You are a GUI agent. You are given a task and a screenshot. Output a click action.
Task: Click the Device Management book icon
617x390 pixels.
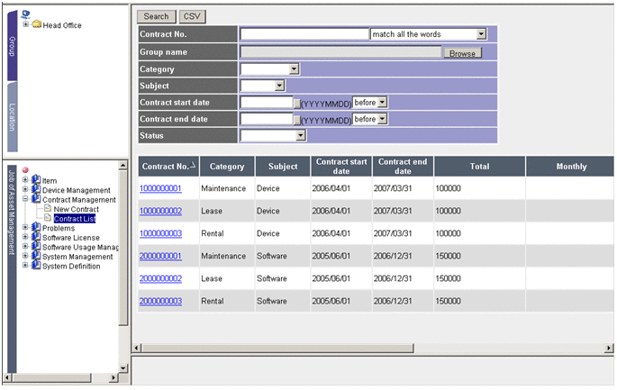tap(36, 190)
